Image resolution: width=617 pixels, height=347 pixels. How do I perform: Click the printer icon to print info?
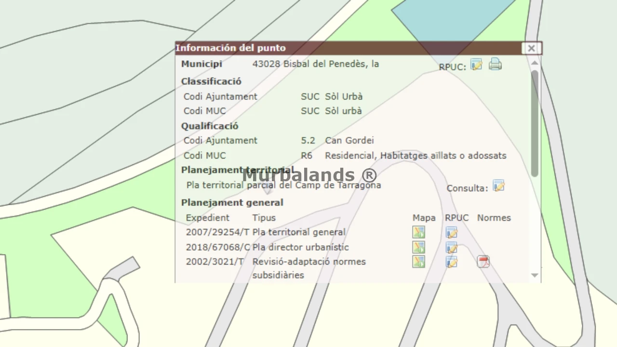[x=495, y=64]
